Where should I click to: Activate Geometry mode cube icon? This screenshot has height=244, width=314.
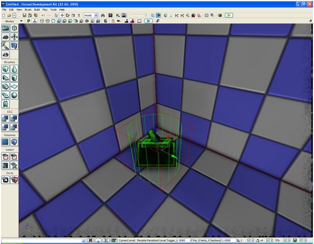pyautogui.click(x=14, y=28)
